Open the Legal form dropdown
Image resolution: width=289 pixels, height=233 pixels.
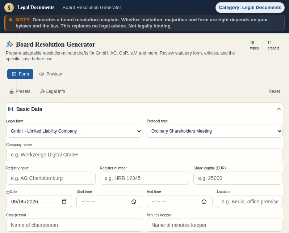click(74, 131)
